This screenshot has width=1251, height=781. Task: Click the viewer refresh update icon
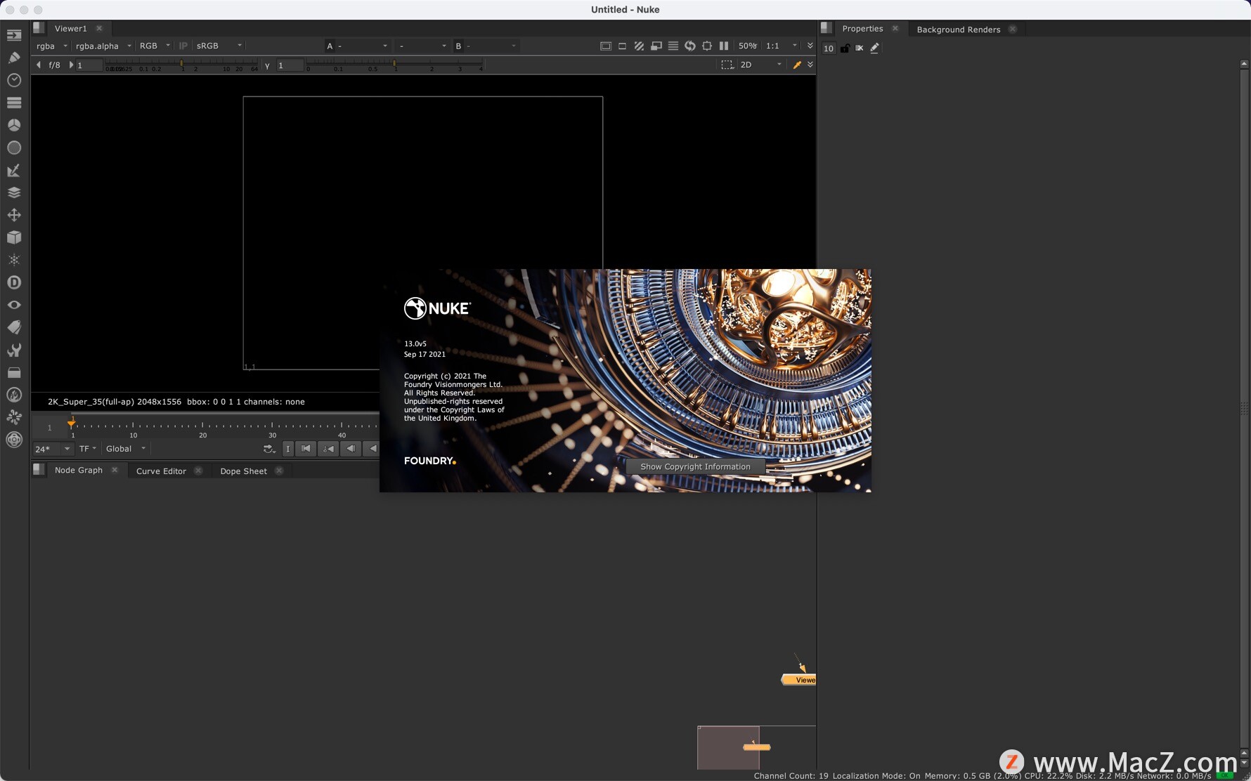click(690, 46)
